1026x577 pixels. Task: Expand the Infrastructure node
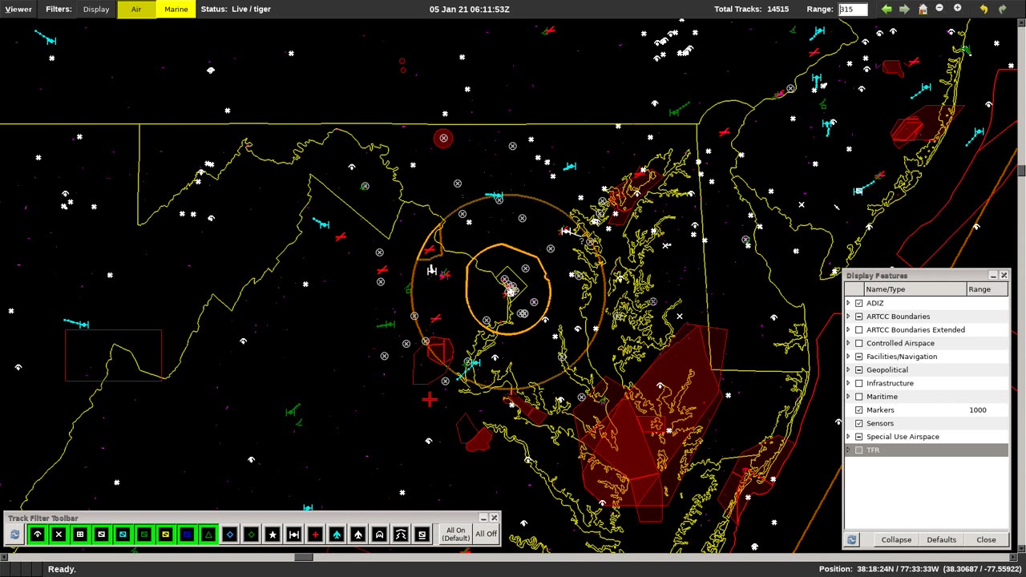[x=849, y=383]
